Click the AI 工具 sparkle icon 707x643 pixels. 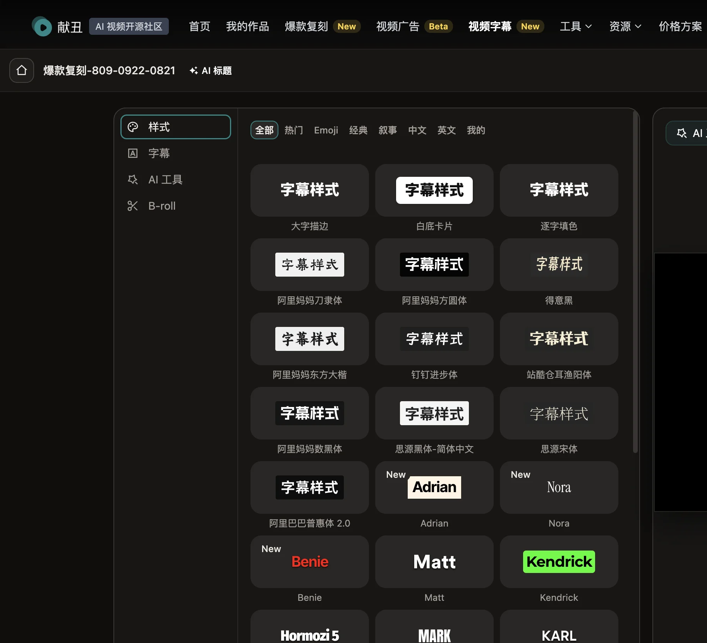point(133,180)
